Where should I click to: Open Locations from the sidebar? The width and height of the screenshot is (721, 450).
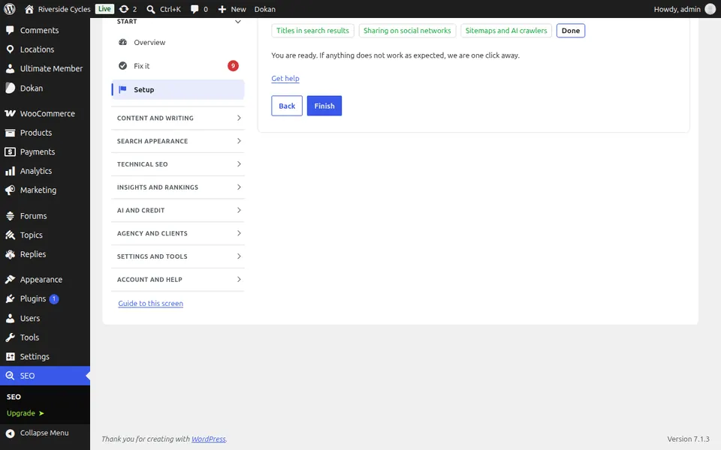[x=45, y=49]
